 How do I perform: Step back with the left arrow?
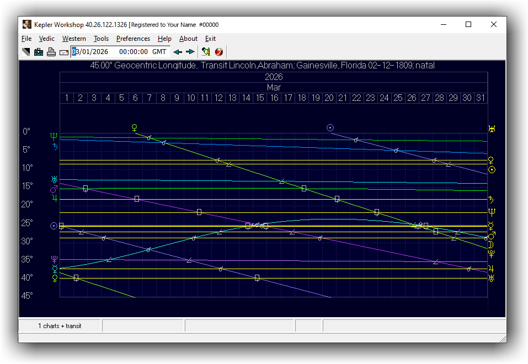coord(178,52)
